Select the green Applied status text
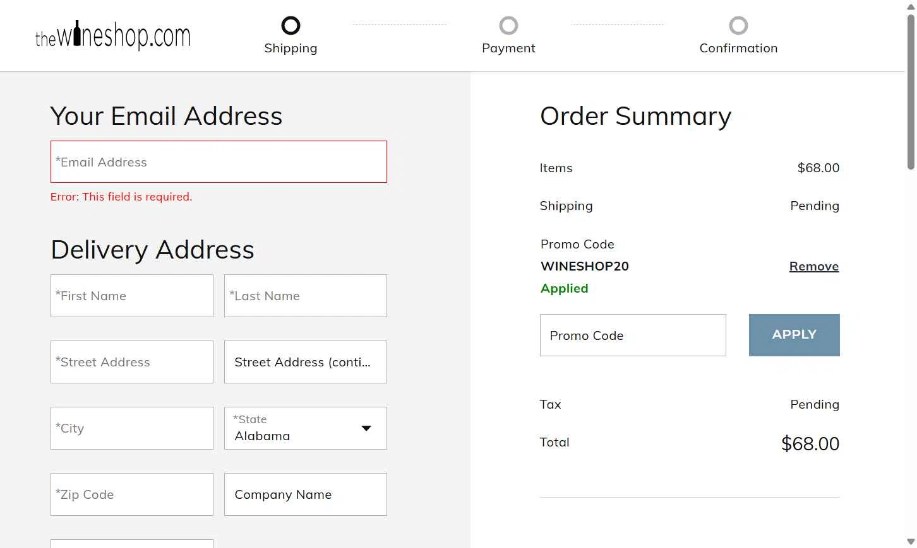This screenshot has height=548, width=917. click(x=565, y=288)
